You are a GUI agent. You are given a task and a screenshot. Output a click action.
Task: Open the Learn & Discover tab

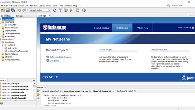[102, 28]
